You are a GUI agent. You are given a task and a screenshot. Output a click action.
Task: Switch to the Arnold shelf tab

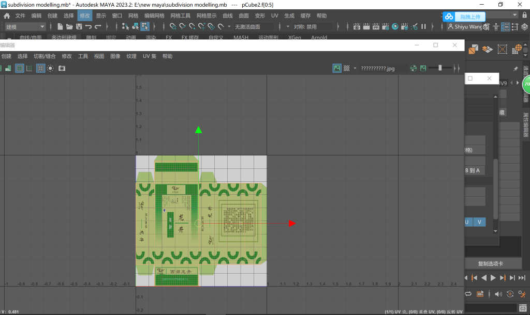point(319,37)
